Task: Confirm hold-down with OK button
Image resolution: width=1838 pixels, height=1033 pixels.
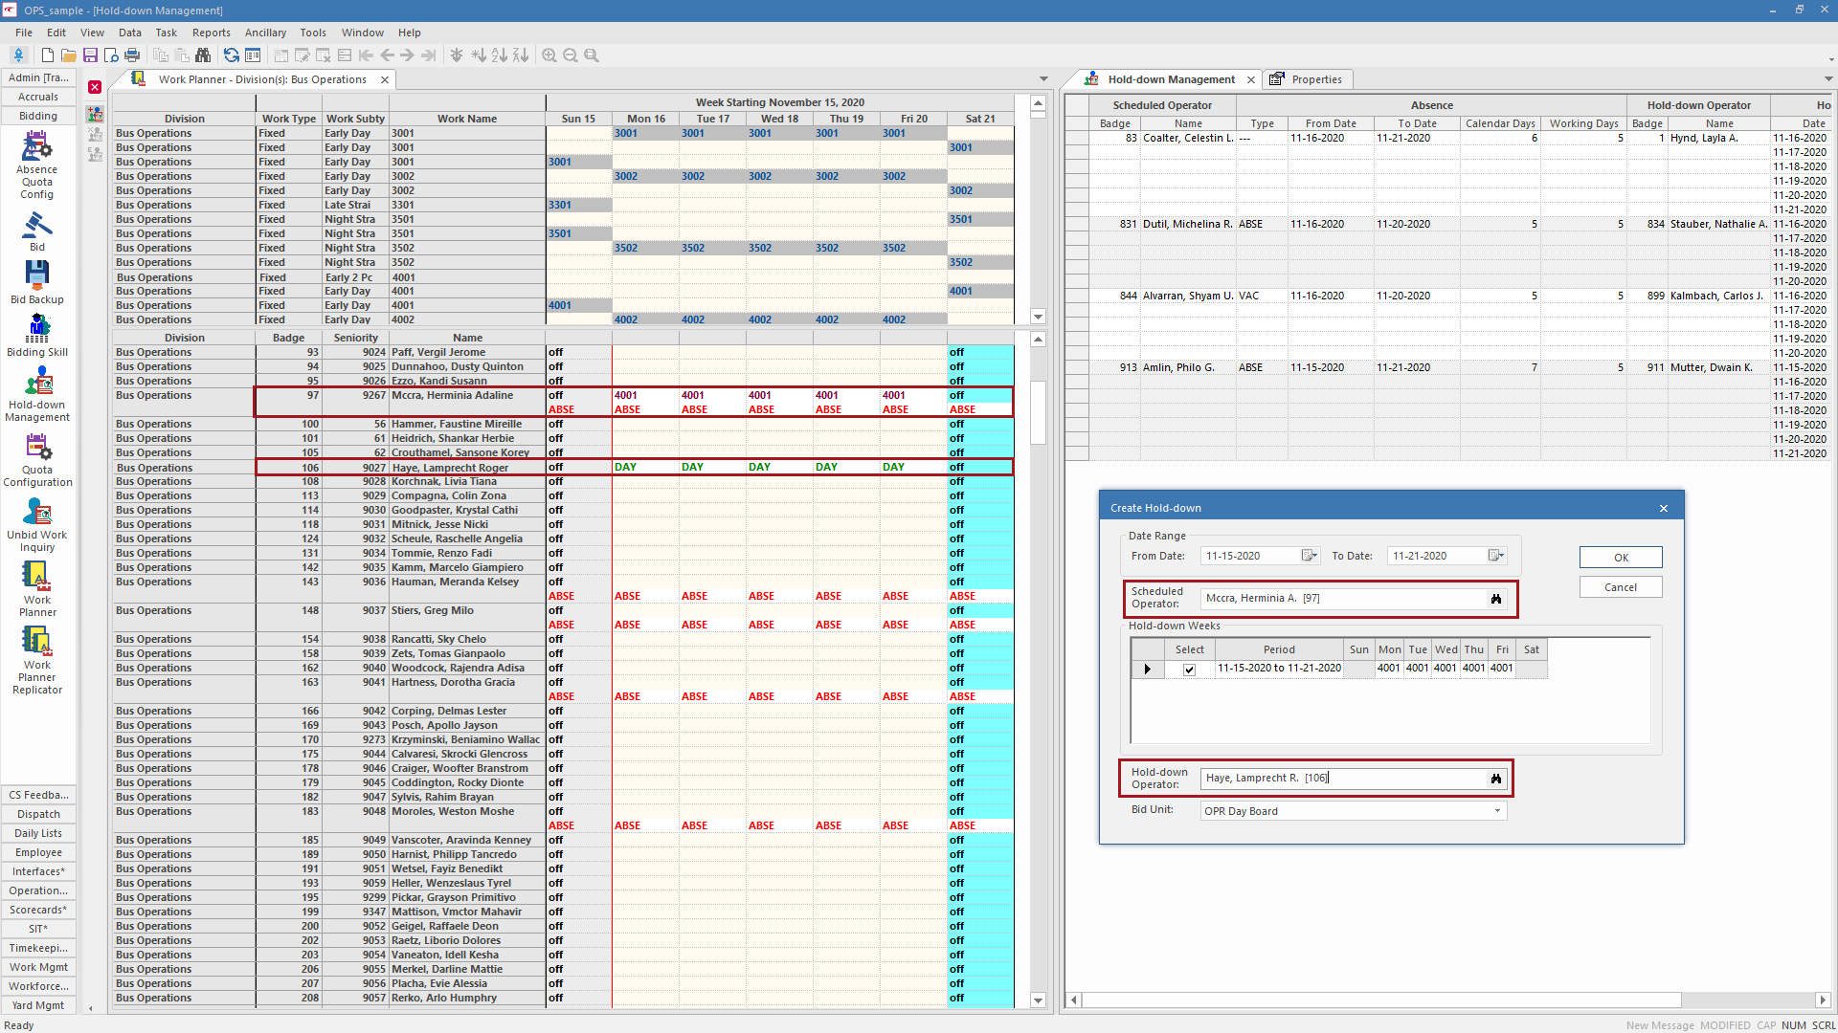Action: pos(1620,557)
